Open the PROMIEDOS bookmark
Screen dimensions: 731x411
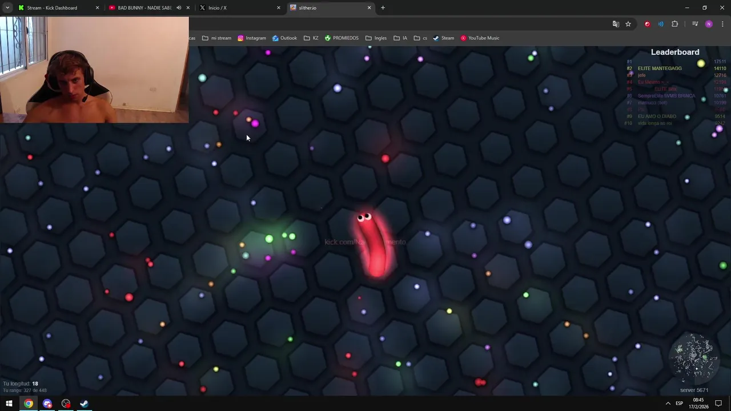341,38
